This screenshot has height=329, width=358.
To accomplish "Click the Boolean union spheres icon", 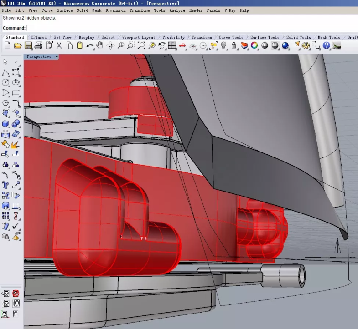I will pos(16,124).
